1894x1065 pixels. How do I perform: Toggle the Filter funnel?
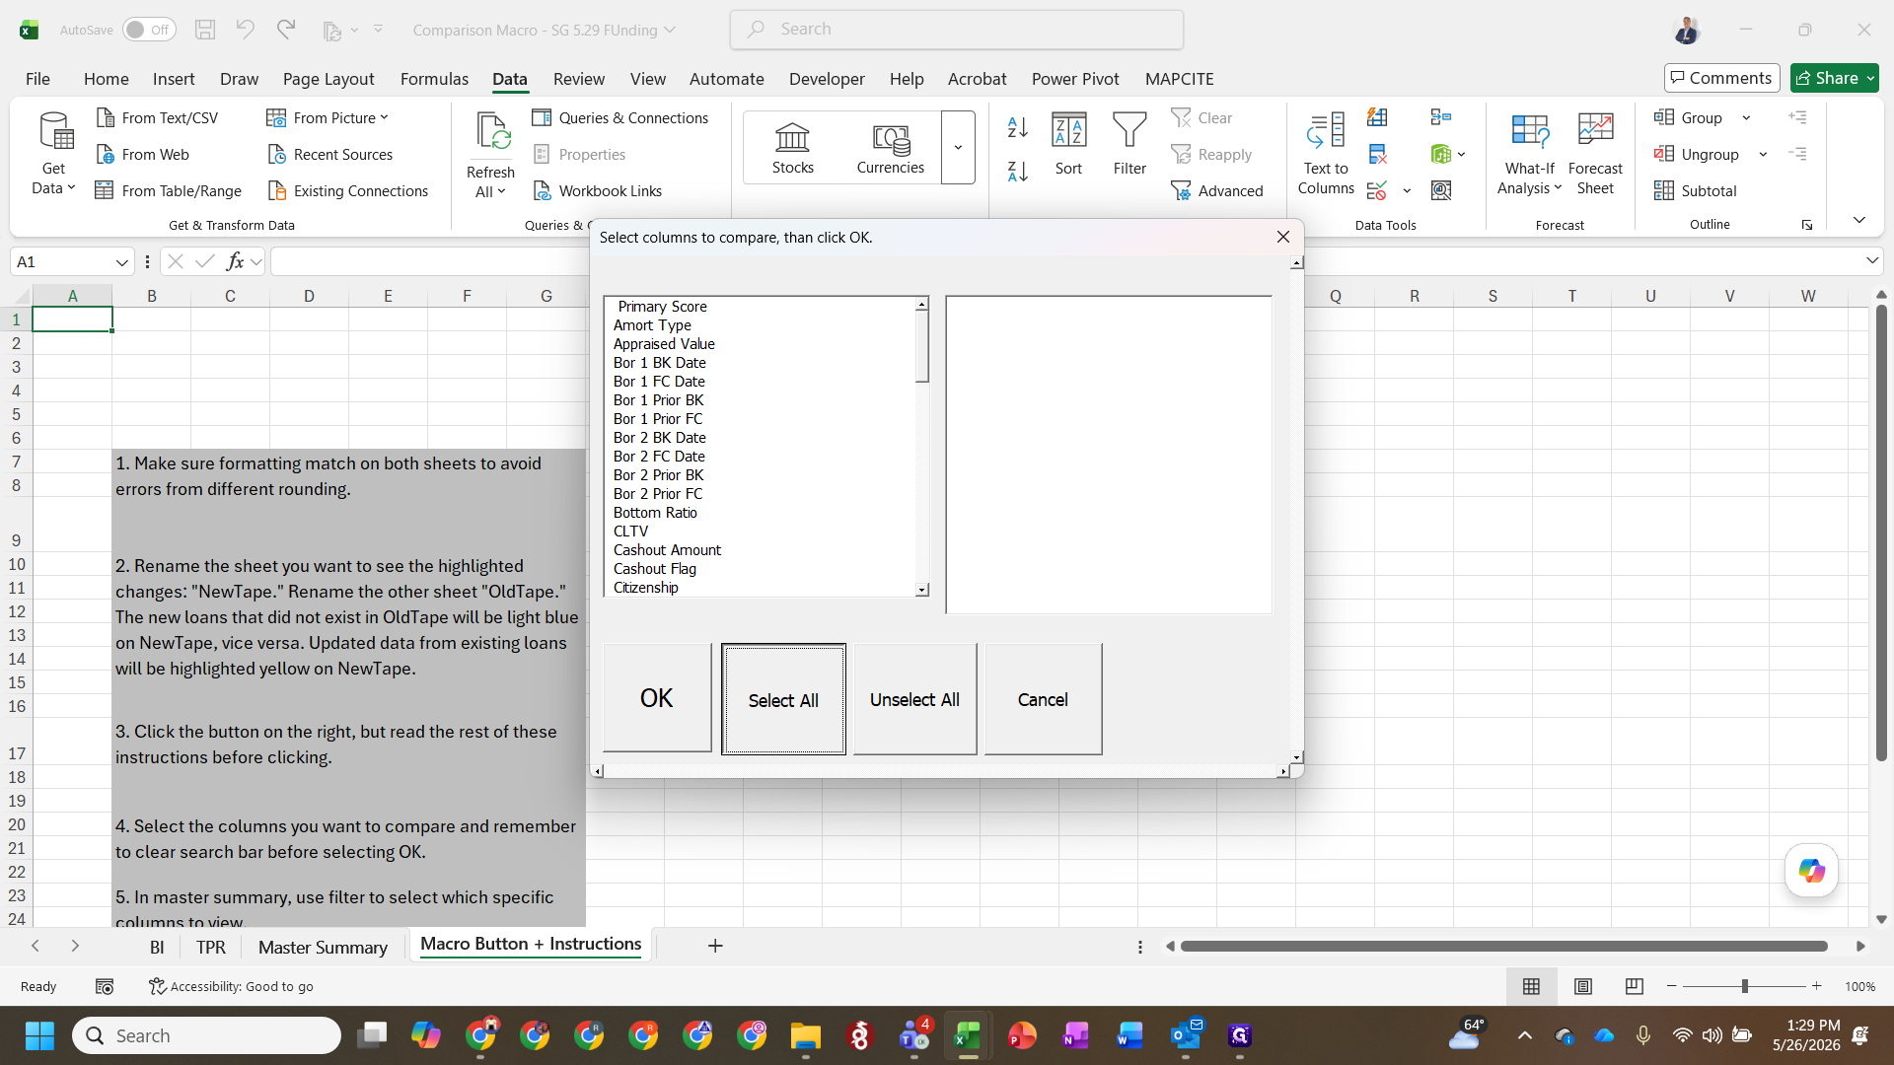[x=1129, y=144]
